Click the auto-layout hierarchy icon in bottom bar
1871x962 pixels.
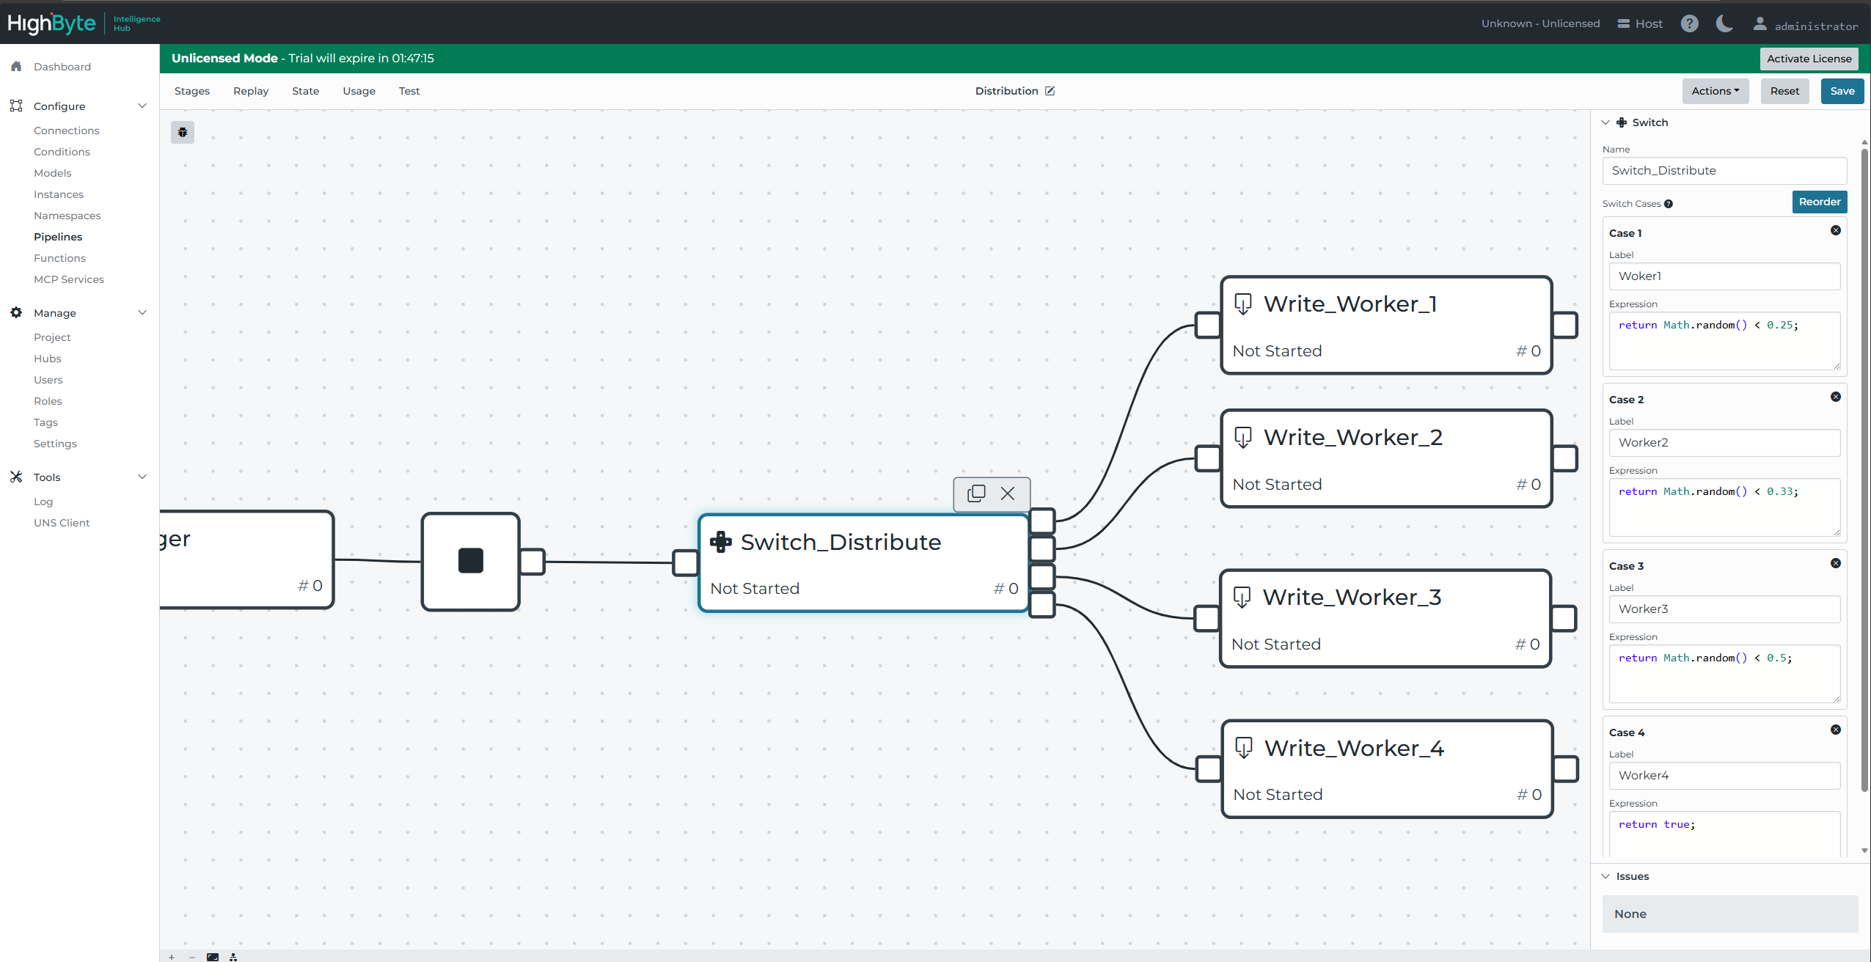coord(233,957)
